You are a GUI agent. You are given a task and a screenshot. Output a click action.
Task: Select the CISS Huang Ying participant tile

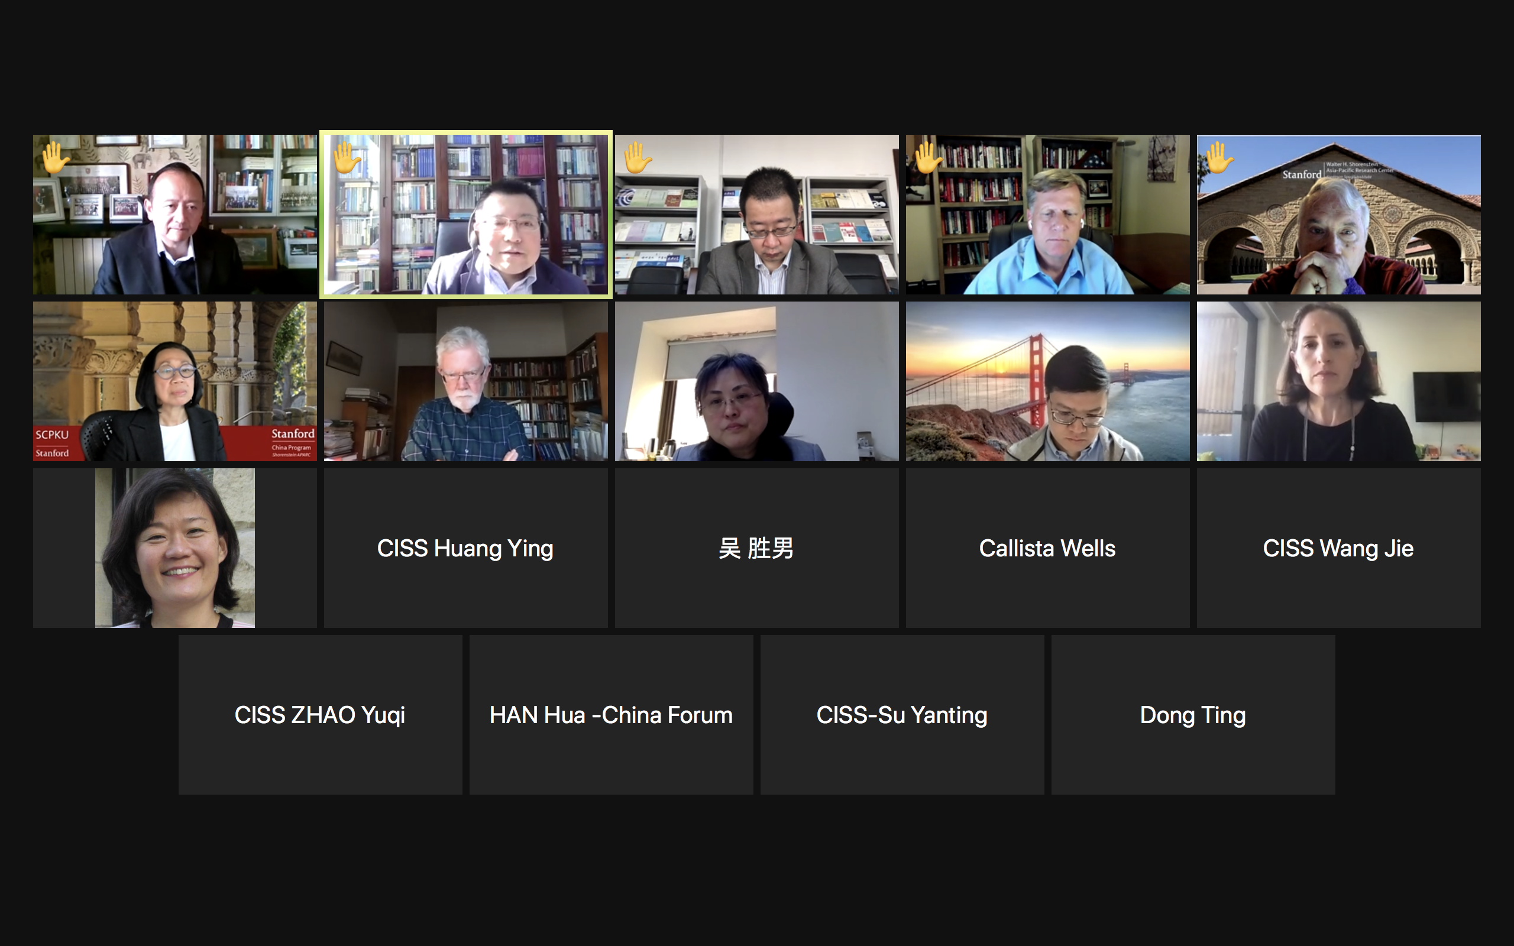(465, 548)
